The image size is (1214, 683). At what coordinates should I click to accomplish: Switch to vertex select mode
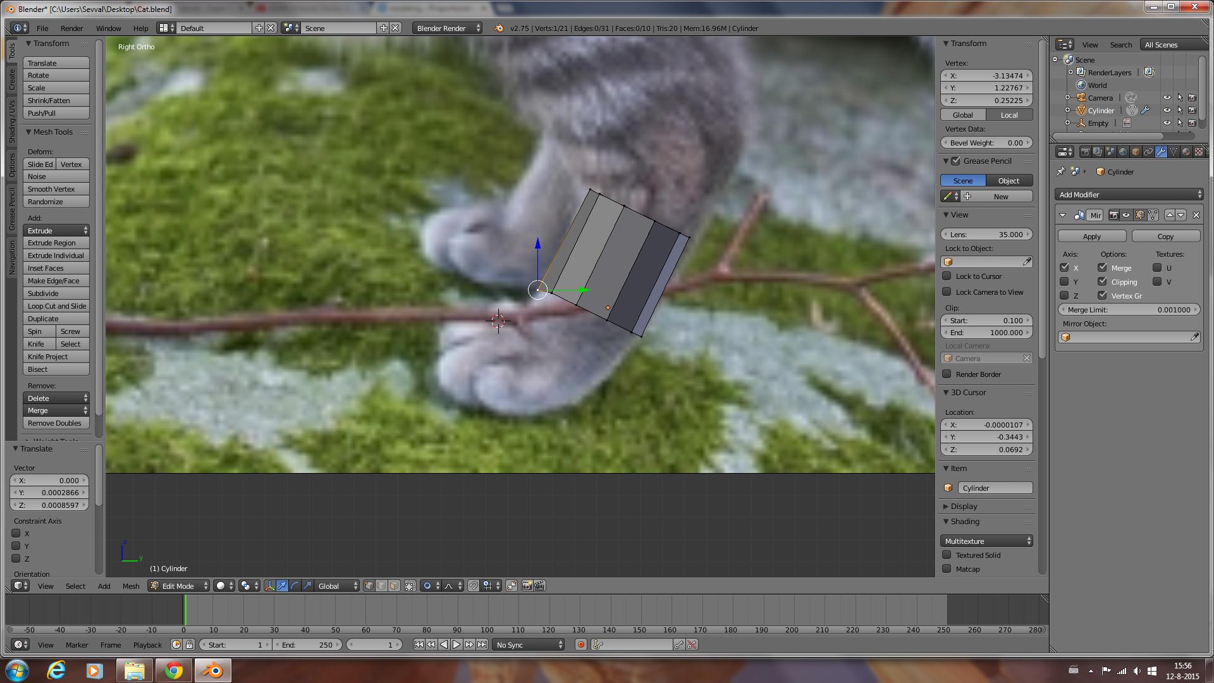(x=369, y=586)
